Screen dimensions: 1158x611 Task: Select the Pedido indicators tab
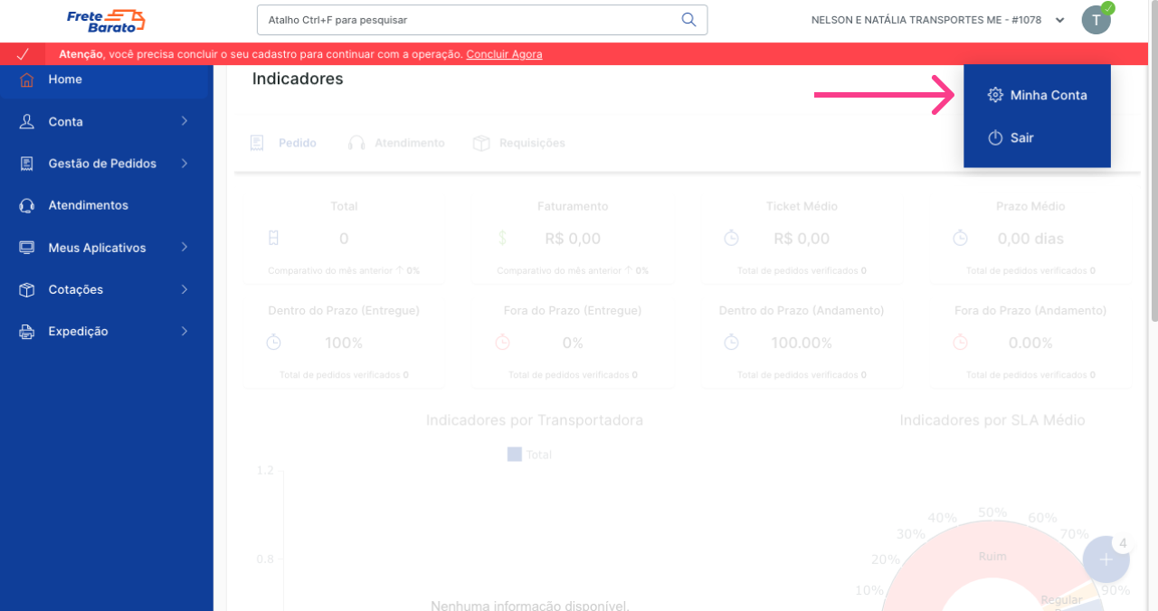tap(284, 143)
